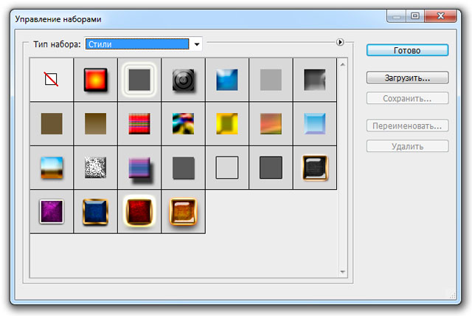The height and width of the screenshot is (316, 472).
Task: Click the 'Загрузить...' button
Action: 407,78
